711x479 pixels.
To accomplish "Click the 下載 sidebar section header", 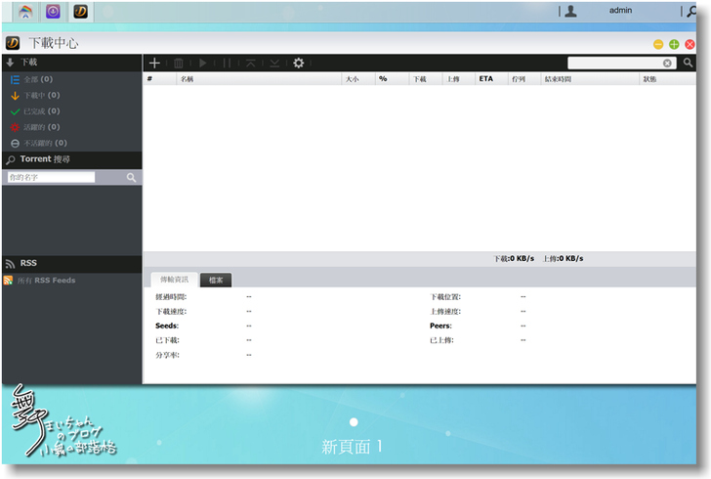I will 71,63.
